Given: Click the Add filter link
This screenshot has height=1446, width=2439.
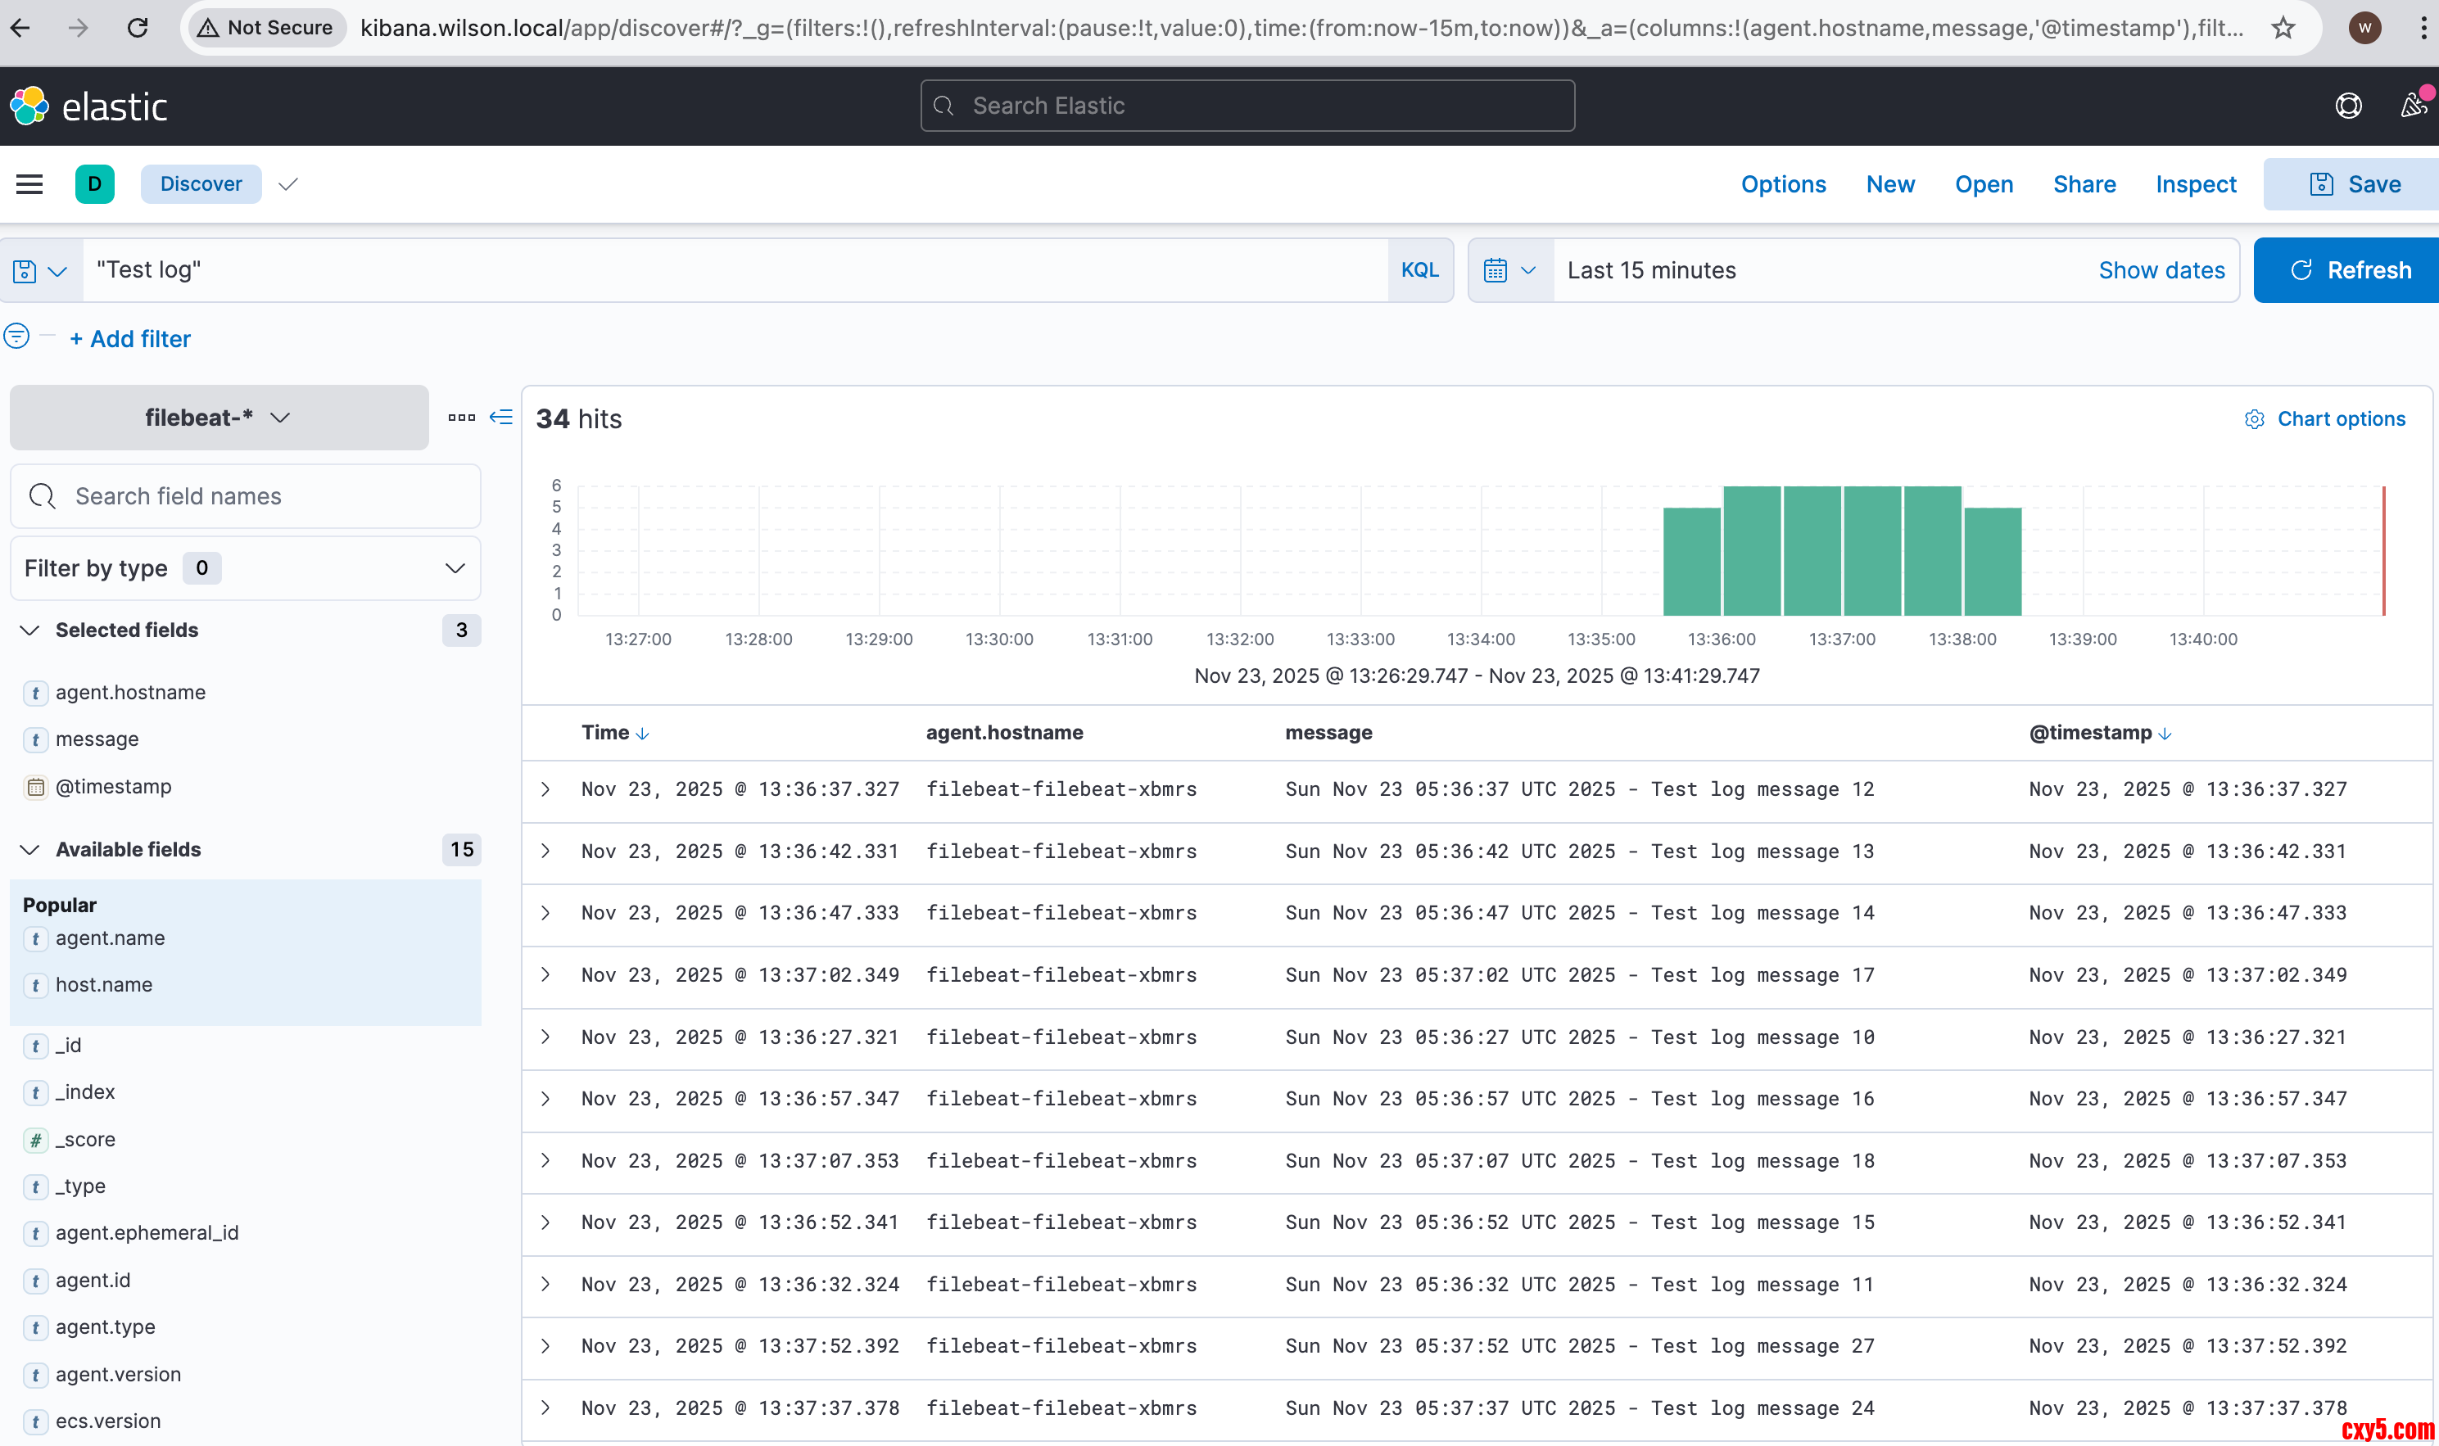Looking at the screenshot, I should pos(130,339).
